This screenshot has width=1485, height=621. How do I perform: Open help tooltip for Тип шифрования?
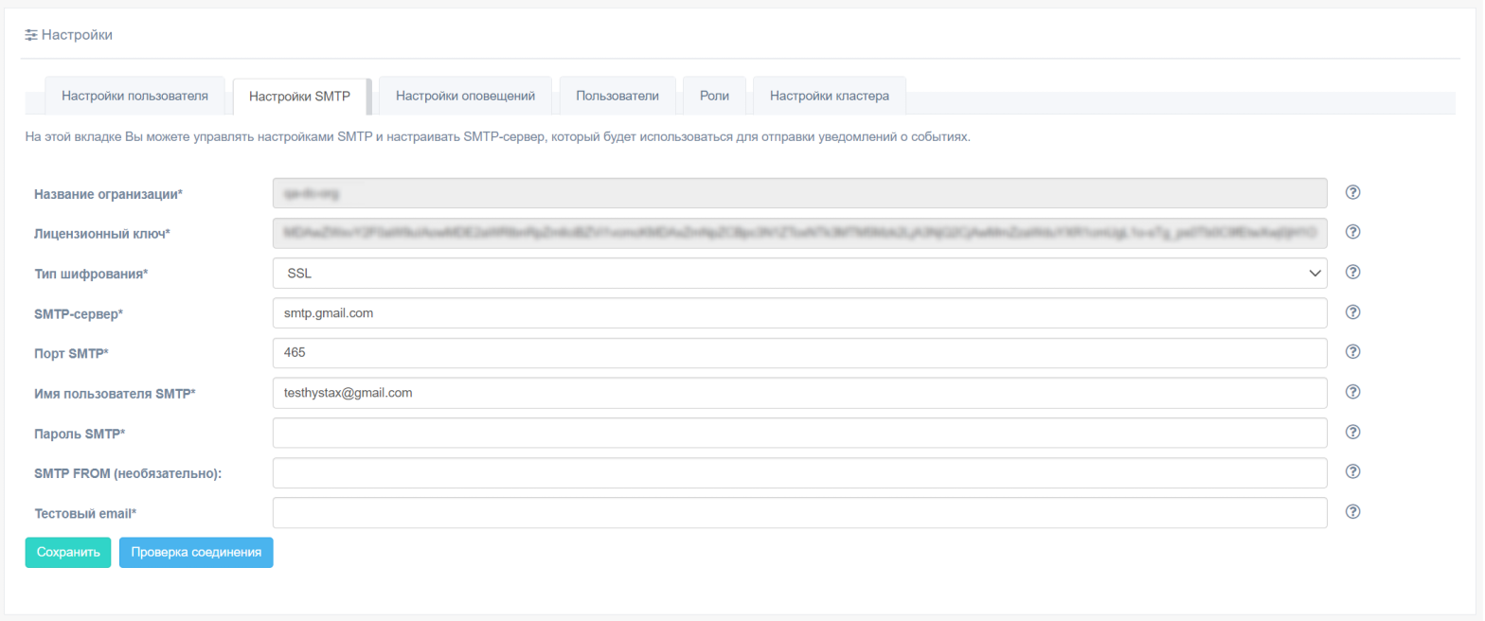click(x=1353, y=273)
